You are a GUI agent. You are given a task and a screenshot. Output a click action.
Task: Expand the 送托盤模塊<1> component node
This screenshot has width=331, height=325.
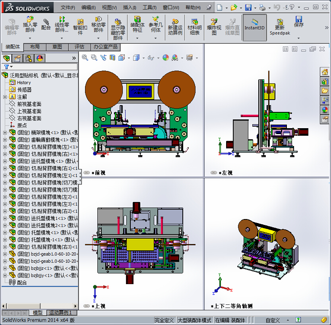pos(5,161)
